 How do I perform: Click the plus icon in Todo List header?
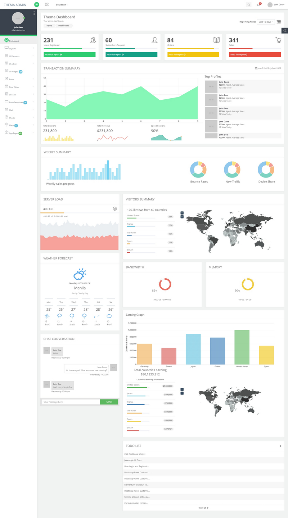coord(280,446)
